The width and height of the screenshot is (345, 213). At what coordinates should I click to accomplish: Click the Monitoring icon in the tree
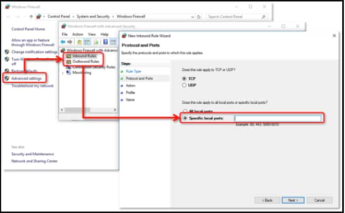coord(68,72)
